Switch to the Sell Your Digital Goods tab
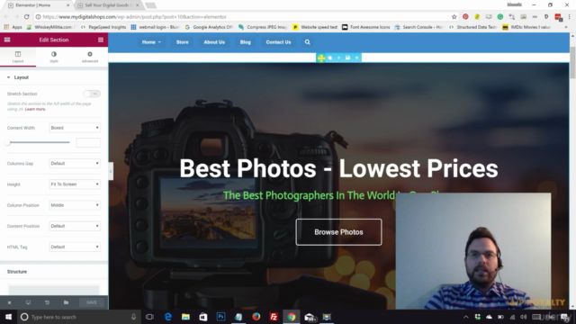Viewport: 576px width, 324px height. pyautogui.click(x=108, y=5)
